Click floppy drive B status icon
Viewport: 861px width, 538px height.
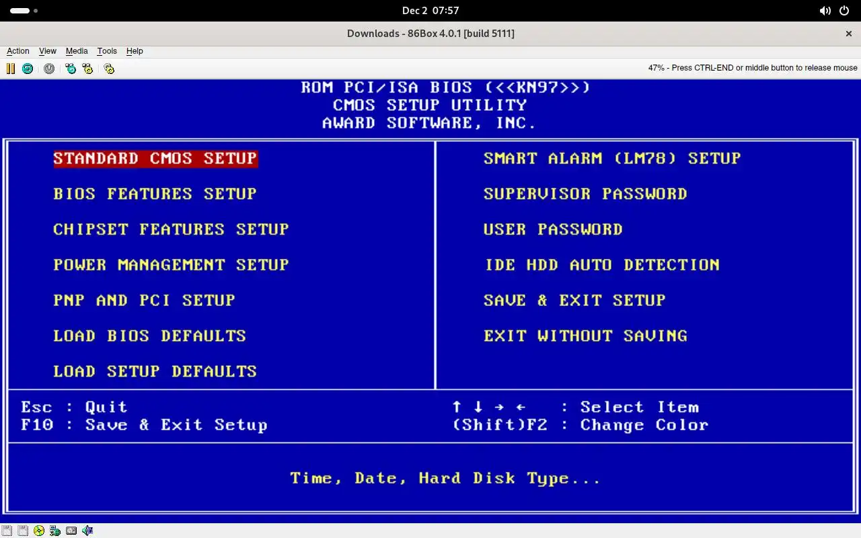coord(23,531)
